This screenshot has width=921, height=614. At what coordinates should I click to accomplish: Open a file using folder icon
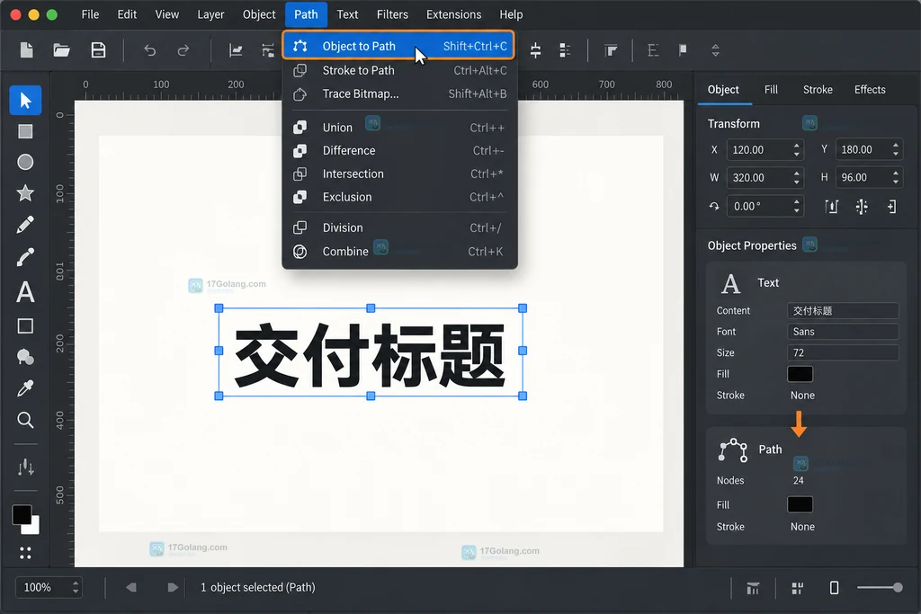click(x=62, y=50)
